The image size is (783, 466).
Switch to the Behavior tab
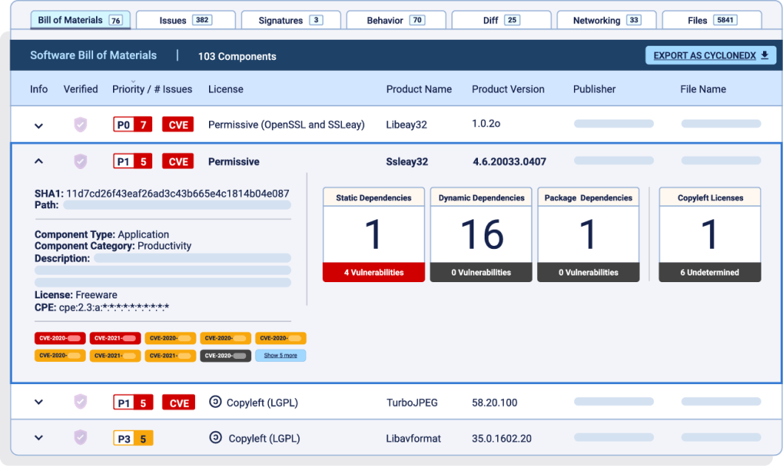[395, 20]
